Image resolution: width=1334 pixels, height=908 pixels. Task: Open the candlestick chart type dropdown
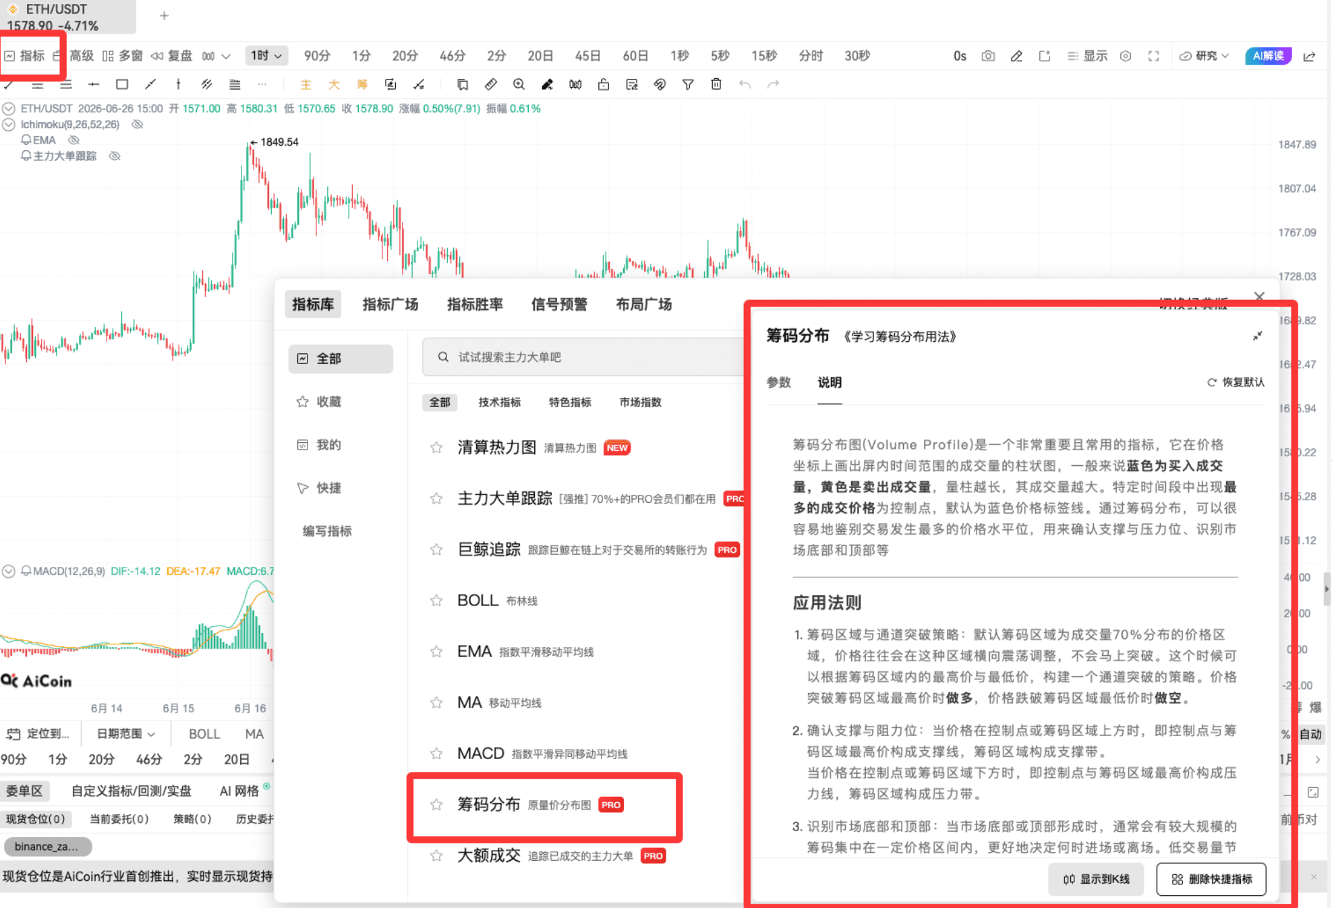(216, 56)
